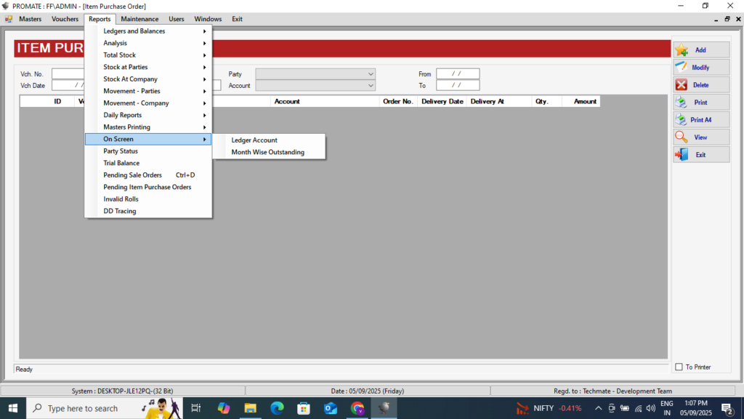Click the View magnifier icon
Viewport: 744px width, 419px height.
(x=682, y=137)
